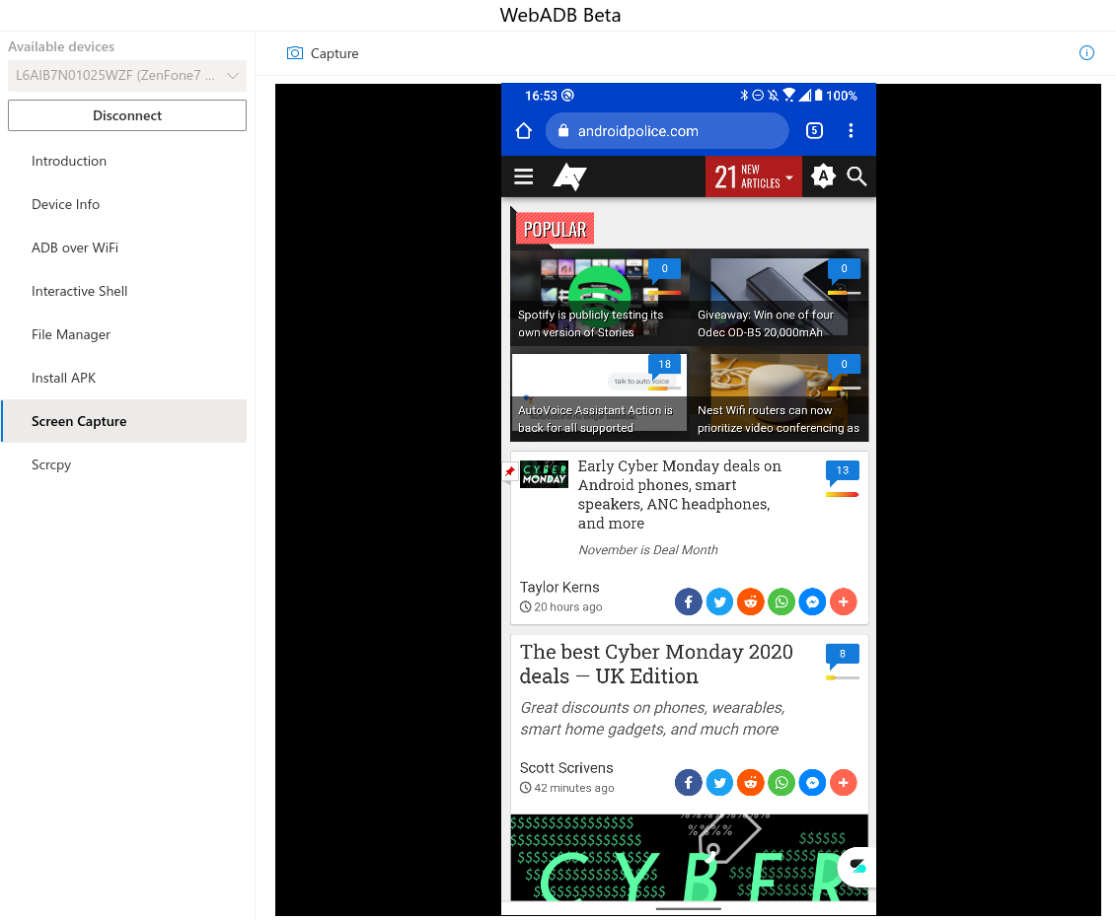Share the article via the Twitter icon
Image resolution: width=1116 pixels, height=920 pixels.
pyautogui.click(x=719, y=602)
